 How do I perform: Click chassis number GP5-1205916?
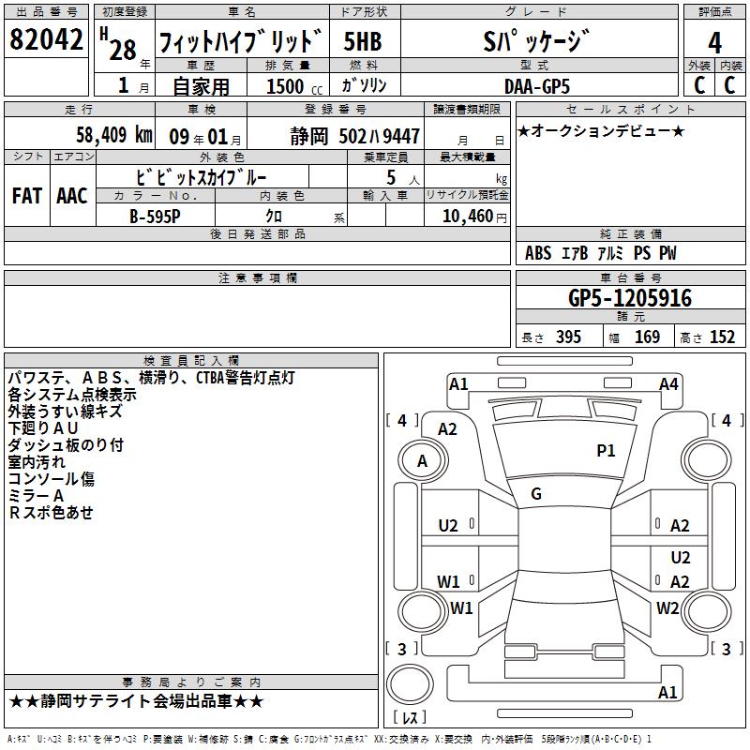click(x=630, y=298)
